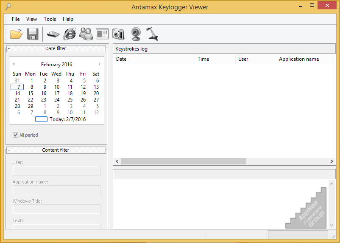
Task: Select February 13 in the calendar
Action: (96, 87)
